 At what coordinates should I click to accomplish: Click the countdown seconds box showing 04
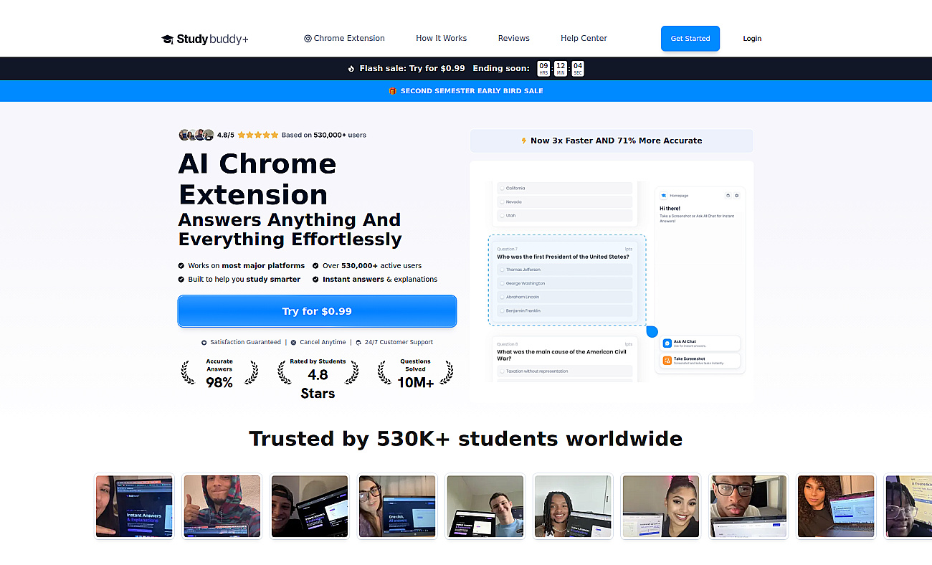pyautogui.click(x=578, y=69)
